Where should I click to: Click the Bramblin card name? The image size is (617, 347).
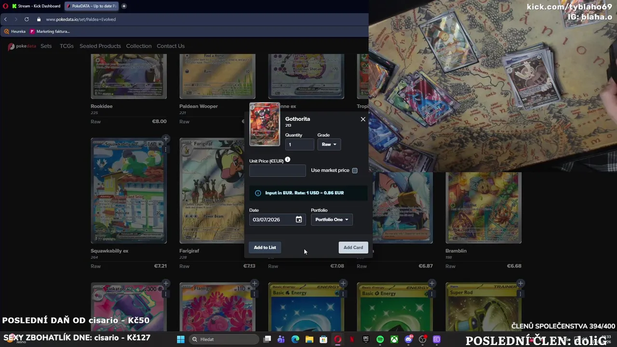[x=456, y=251]
